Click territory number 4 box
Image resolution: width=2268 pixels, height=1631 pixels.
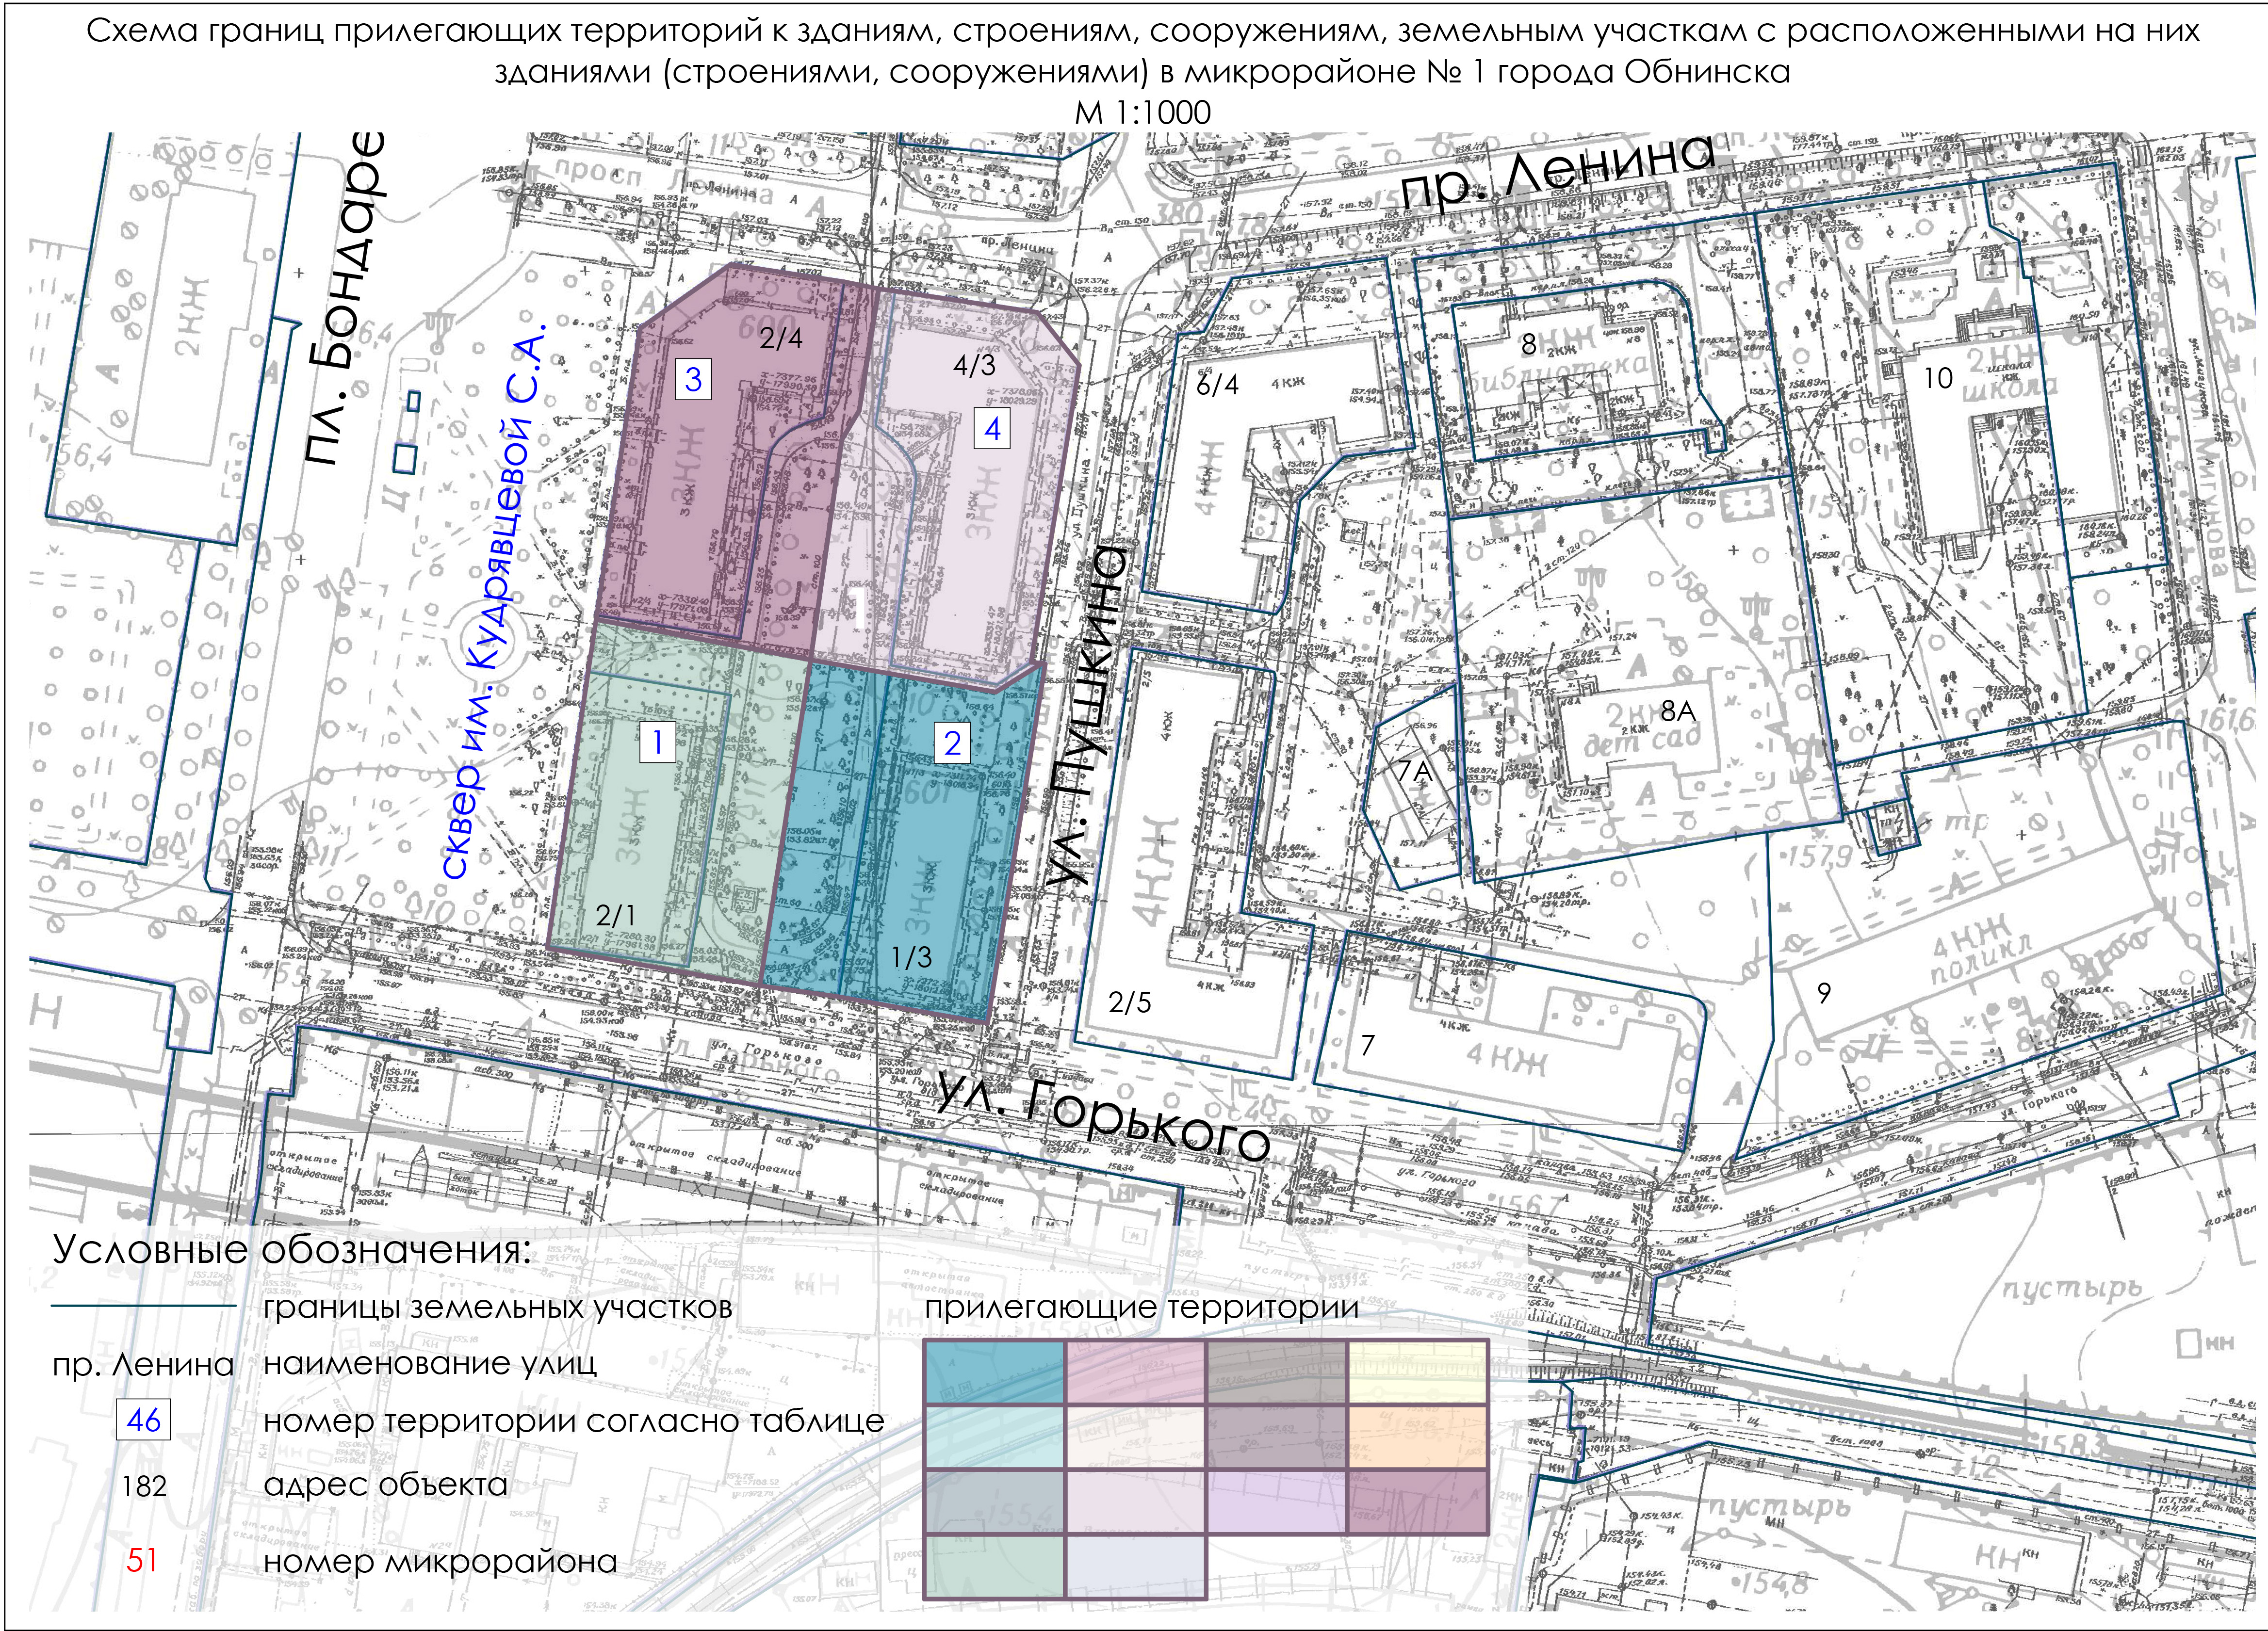point(992,429)
